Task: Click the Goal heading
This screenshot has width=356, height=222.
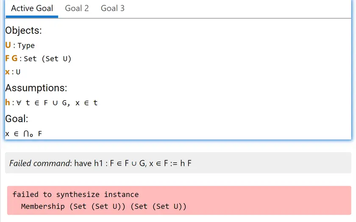Action: (x=17, y=119)
